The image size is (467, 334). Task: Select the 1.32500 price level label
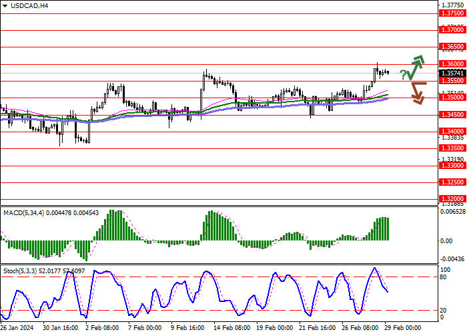tap(453, 182)
